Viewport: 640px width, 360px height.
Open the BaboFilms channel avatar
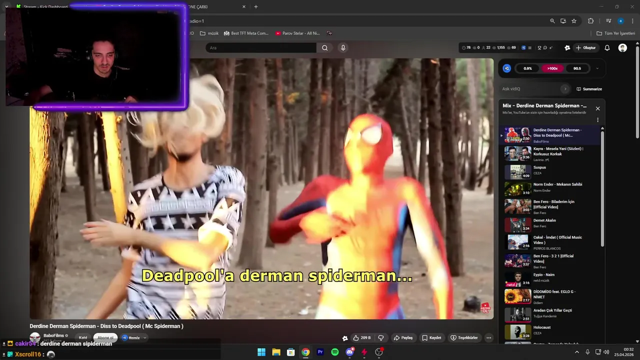pyautogui.click(x=35, y=338)
